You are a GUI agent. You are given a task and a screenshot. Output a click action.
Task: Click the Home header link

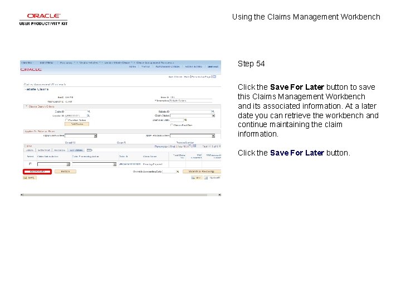(x=132, y=66)
